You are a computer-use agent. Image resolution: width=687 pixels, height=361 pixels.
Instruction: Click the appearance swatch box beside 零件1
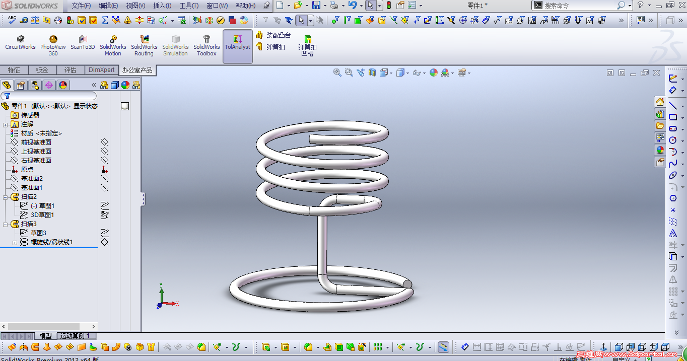click(x=125, y=106)
